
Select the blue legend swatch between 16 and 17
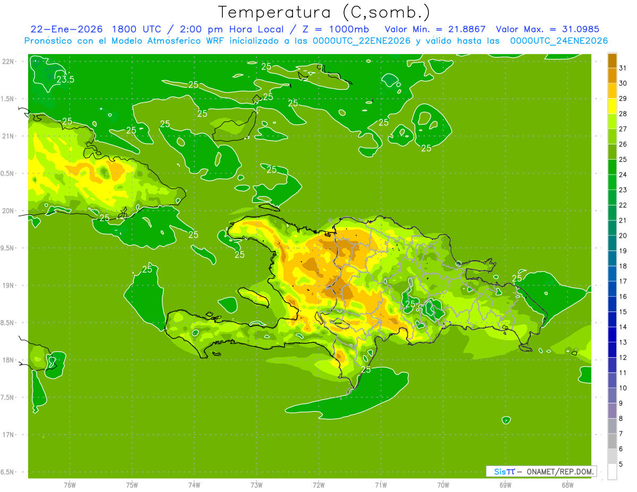612,289
